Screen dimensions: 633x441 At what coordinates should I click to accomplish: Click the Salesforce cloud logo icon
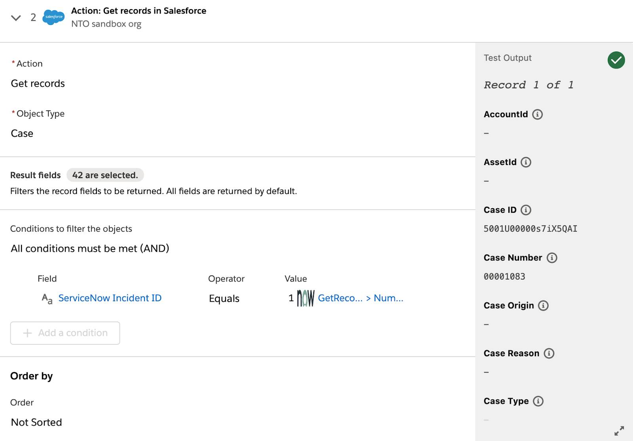click(53, 17)
